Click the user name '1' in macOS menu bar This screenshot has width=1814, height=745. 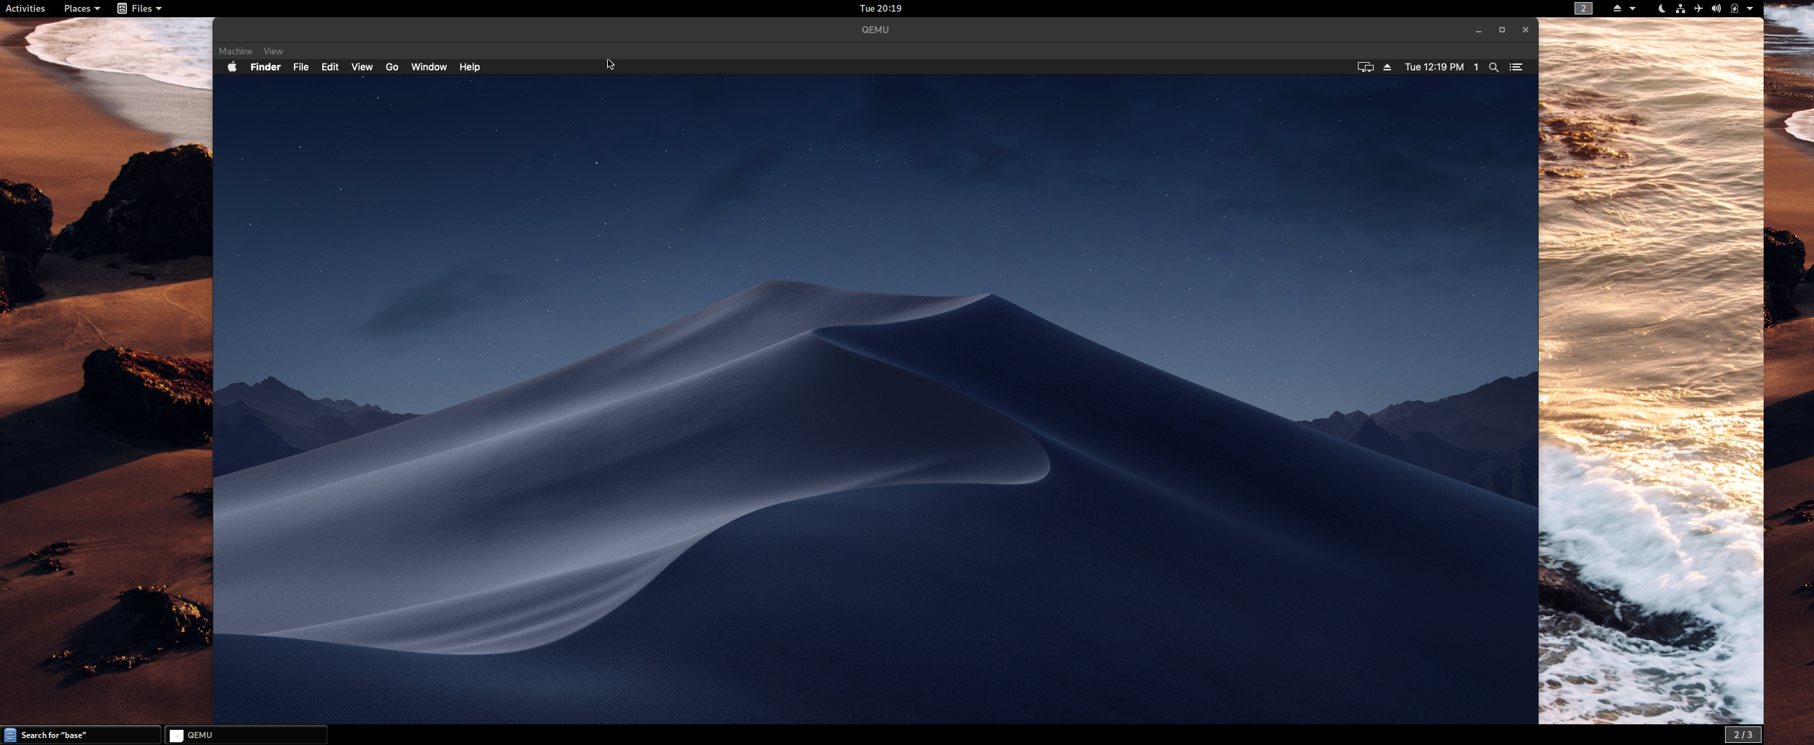pyautogui.click(x=1476, y=67)
